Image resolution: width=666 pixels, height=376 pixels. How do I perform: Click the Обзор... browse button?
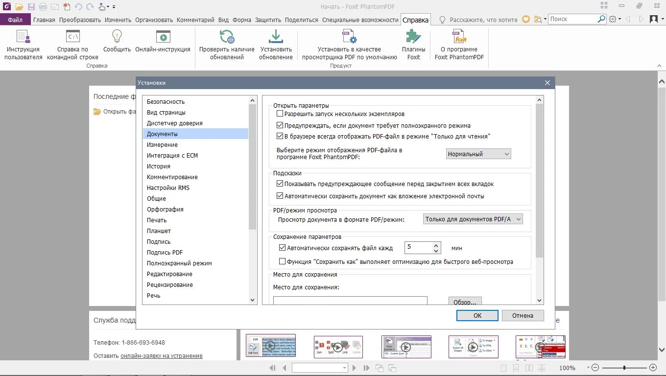465,302
